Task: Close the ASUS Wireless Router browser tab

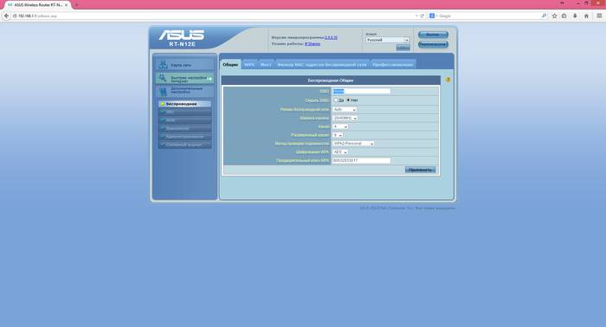Action: [66, 5]
